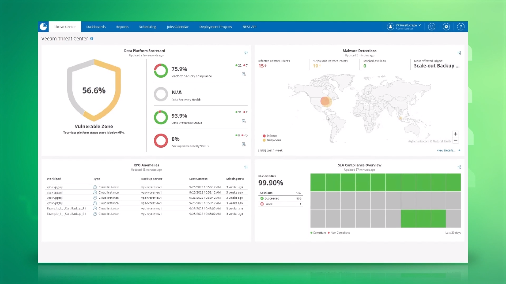This screenshot has width=506, height=284.
Task: Click the large infected bubble over North America
Action: (x=325, y=101)
